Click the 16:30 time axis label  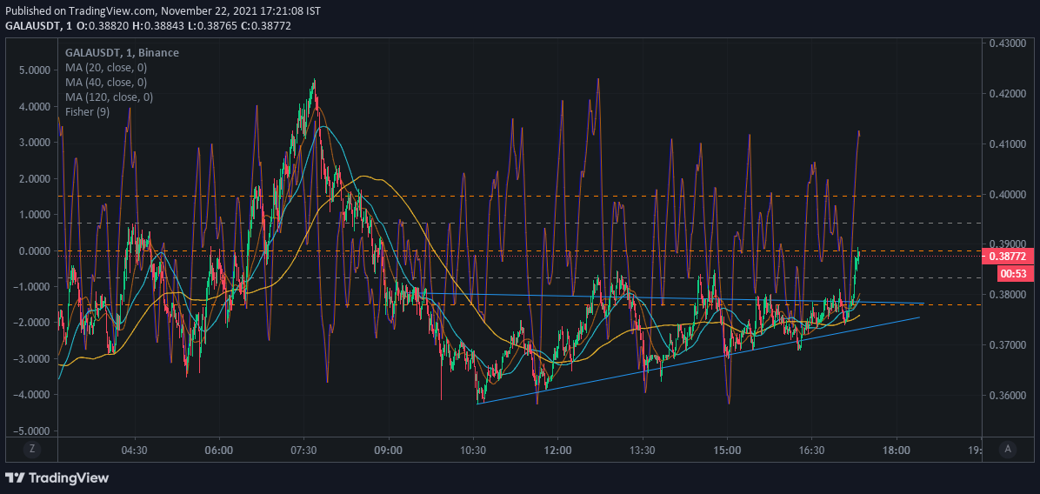812,450
